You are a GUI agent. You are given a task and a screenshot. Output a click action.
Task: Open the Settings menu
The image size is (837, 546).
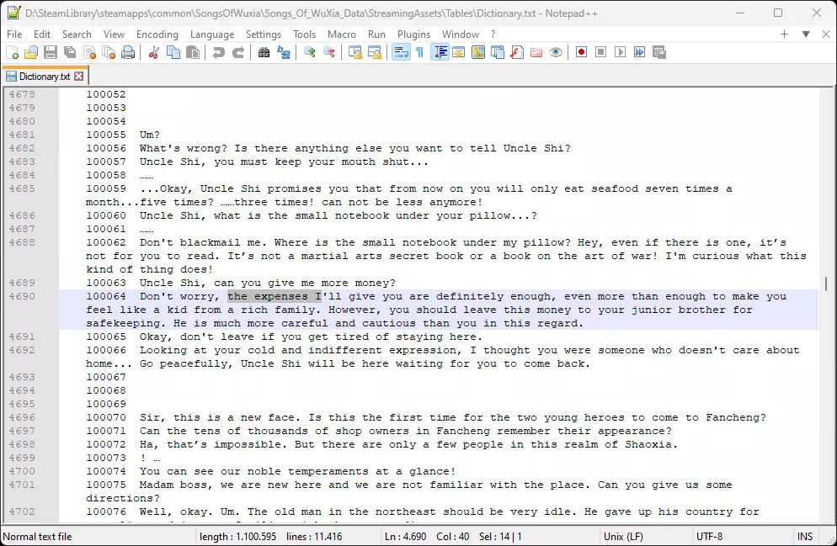coord(264,34)
